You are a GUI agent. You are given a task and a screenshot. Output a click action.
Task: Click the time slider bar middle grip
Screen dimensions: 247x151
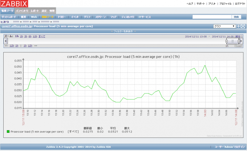pos(233,41)
